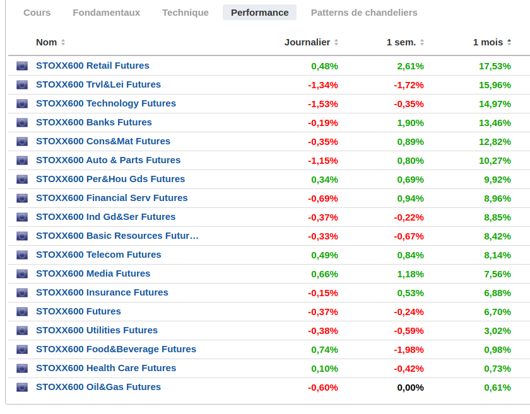Click the flag icon beside STOXX600 Retail Futures

pyautogui.click(x=22, y=66)
